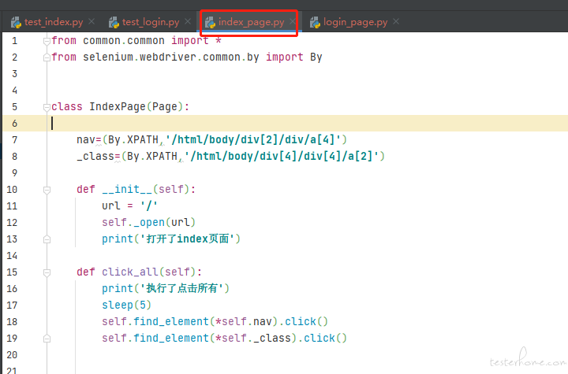Switch to the test_login.py tab
The width and height of the screenshot is (568, 374).
click(151, 22)
